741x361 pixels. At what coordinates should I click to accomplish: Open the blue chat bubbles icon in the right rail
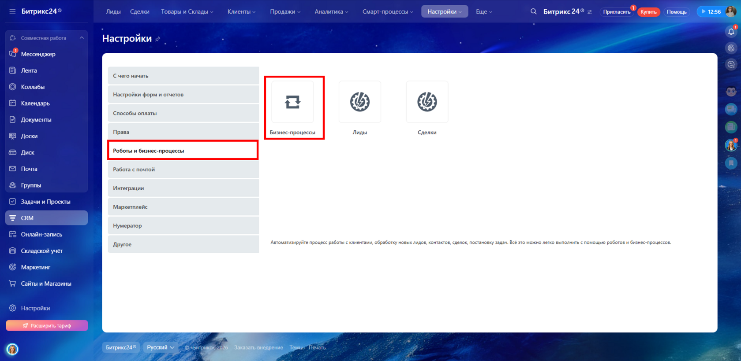(x=731, y=109)
